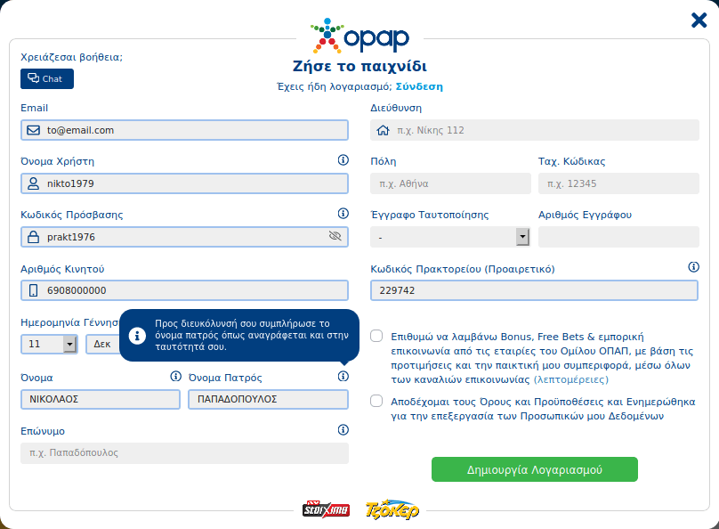The width and height of the screenshot is (719, 529).
Task: Show info for the Όνομα field
Action: coord(175,376)
